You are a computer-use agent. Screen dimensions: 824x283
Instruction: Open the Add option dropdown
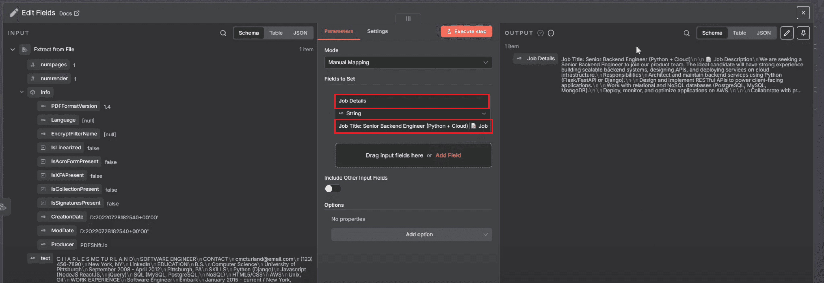click(411, 234)
